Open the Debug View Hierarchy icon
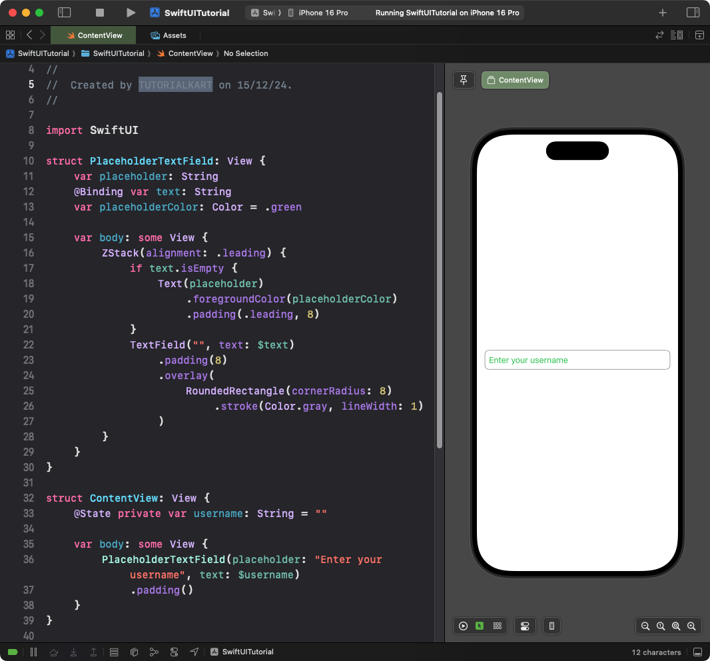The height and width of the screenshot is (661, 710). coord(134,652)
